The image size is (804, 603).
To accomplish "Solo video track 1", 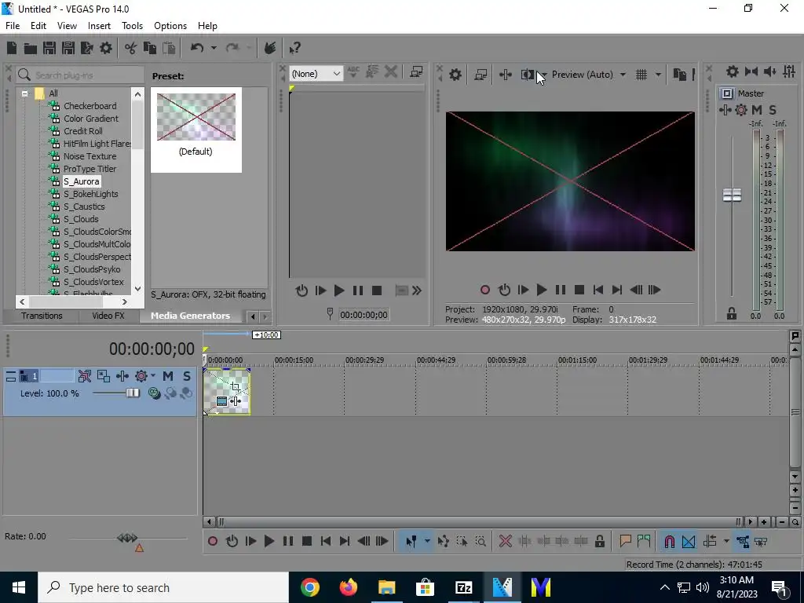I will pos(187,376).
